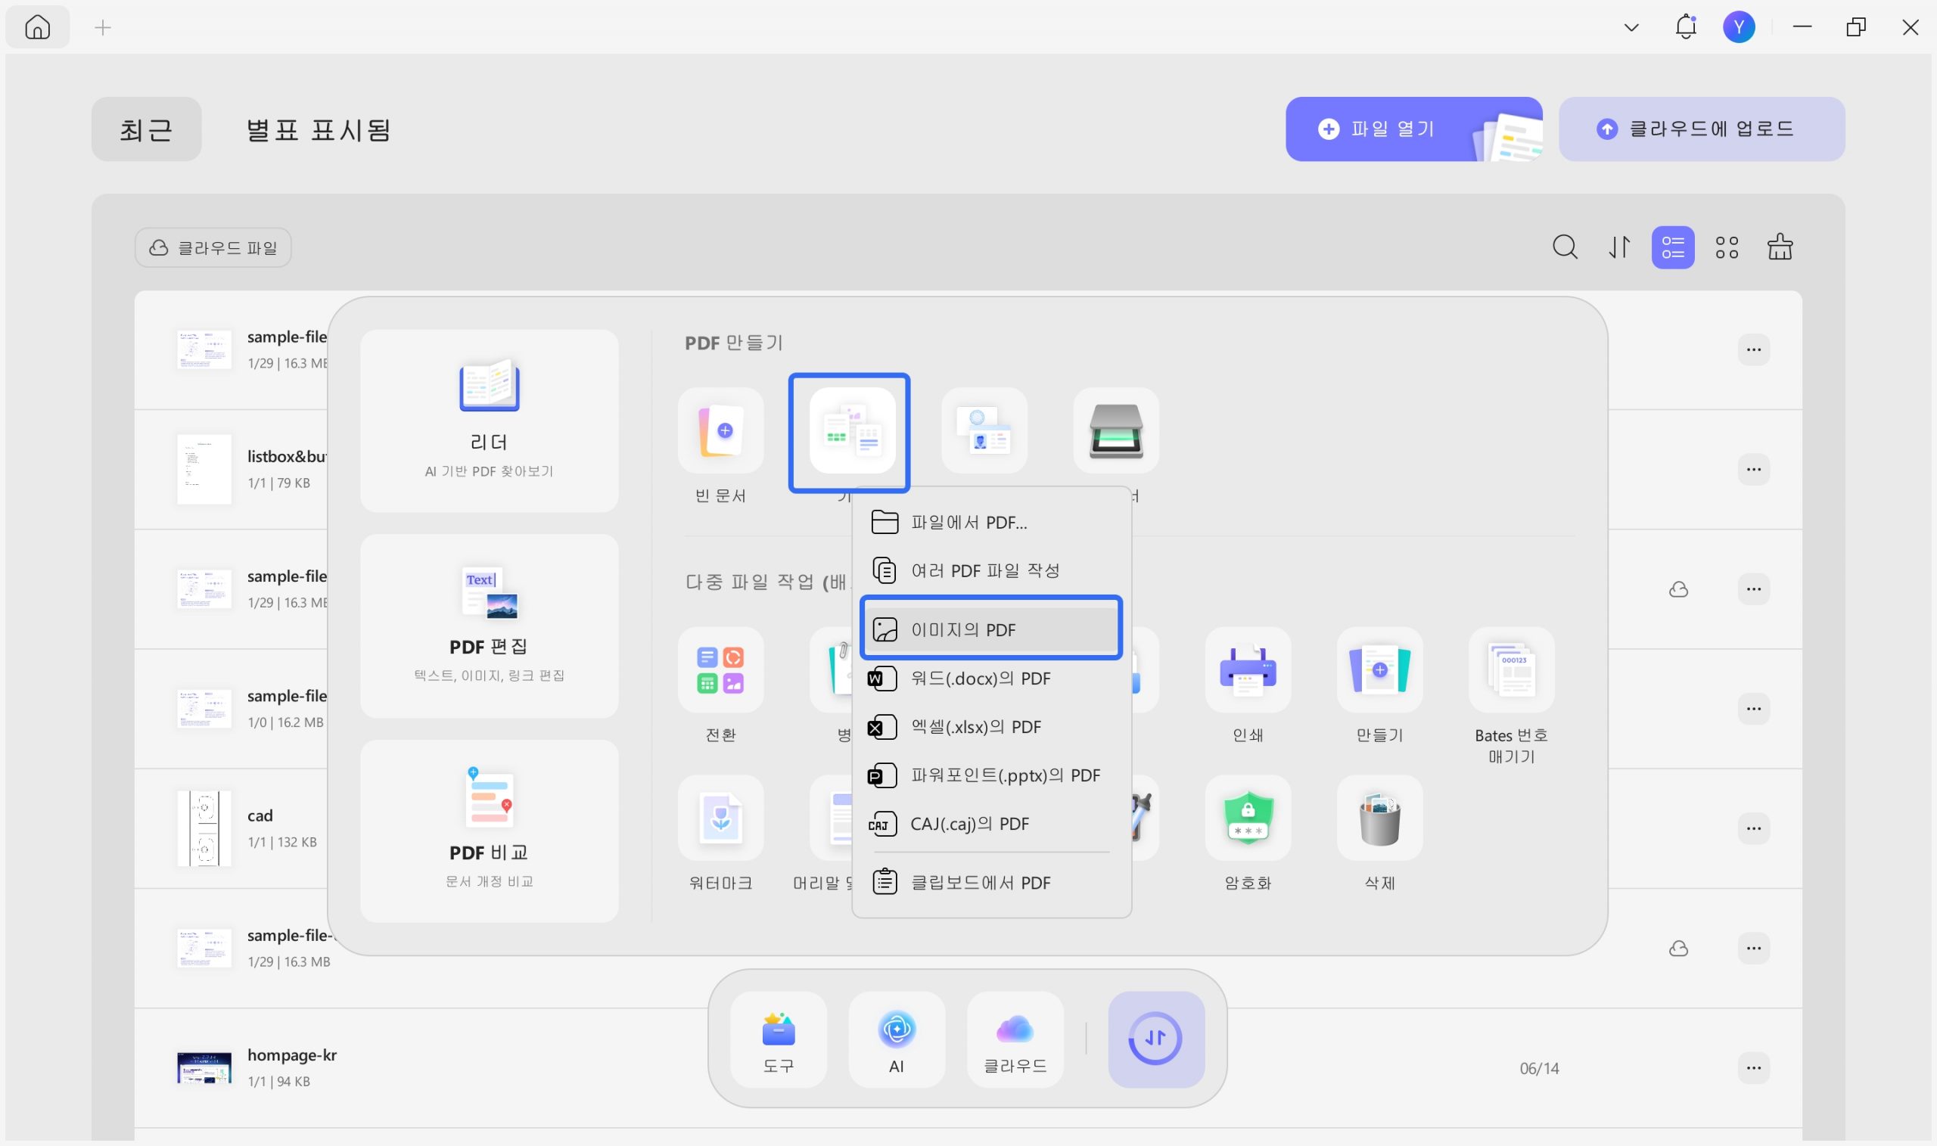Open the user account avatar Y
This screenshot has width=1937, height=1146.
pyautogui.click(x=1739, y=27)
